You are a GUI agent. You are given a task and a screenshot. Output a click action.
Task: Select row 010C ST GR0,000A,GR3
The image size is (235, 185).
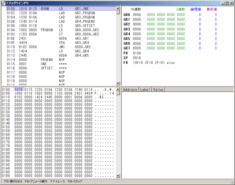61,34
